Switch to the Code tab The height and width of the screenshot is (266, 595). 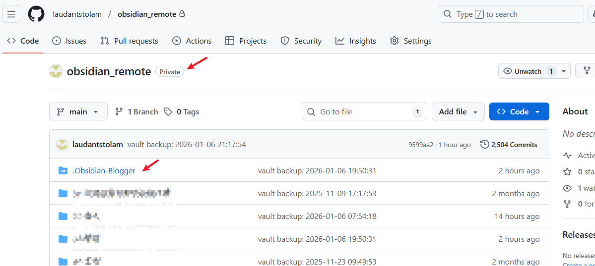coord(23,41)
